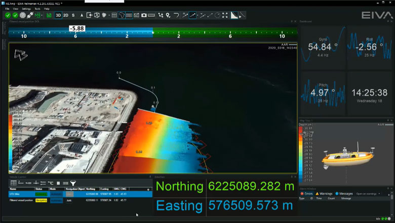The width and height of the screenshot is (395, 223).
Task: Toggle the chart tiles icon
Action: pyautogui.click(x=129, y=15)
